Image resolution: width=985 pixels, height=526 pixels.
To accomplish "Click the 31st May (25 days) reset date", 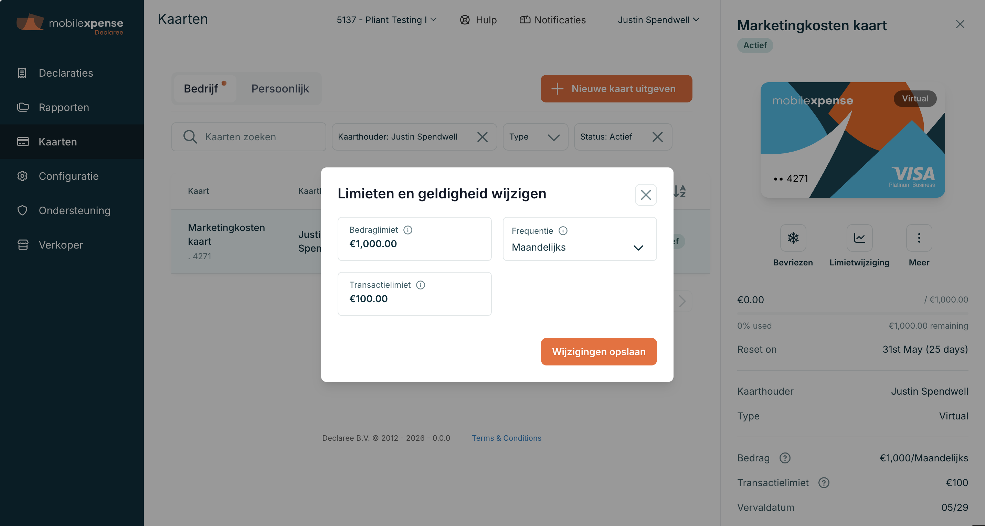I will click(925, 350).
